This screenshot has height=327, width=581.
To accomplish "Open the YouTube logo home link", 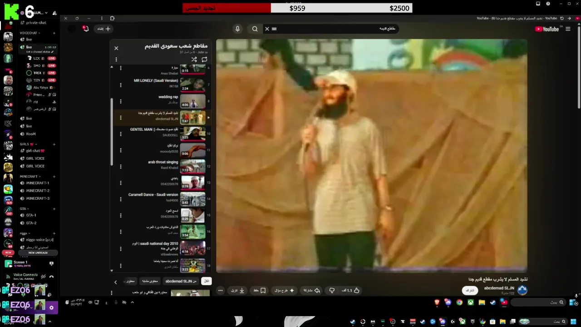I will [548, 29].
